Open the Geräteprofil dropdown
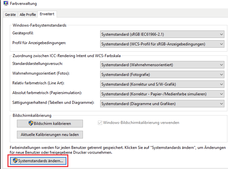This screenshot has height=169, width=228. (162, 34)
